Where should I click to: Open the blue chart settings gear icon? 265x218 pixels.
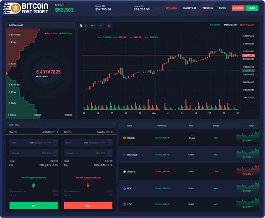[x=100, y=26]
